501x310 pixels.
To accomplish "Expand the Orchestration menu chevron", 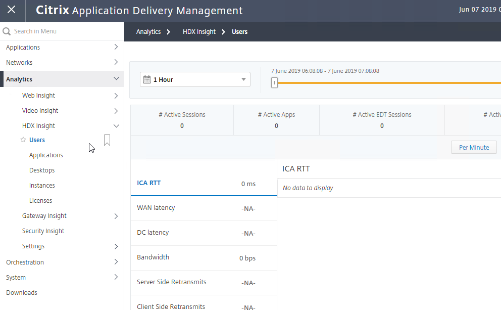I will 116,261.
